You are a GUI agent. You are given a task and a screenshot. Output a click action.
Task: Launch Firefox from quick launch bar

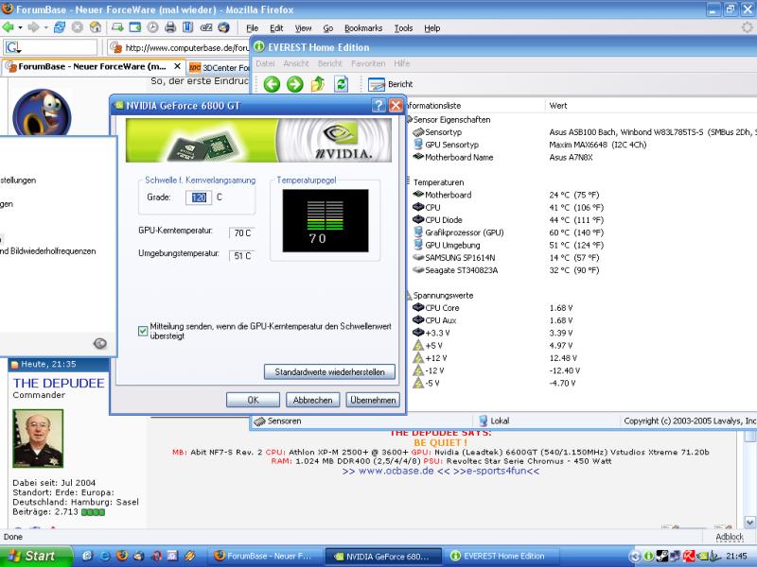(x=122, y=556)
